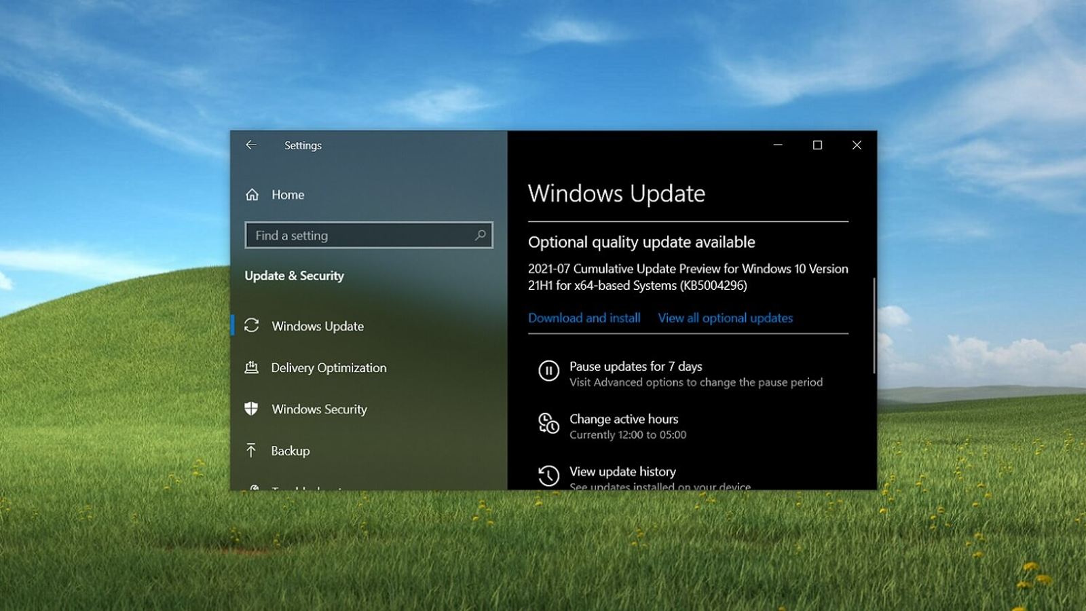Screen dimensions: 1086x611
Task: Click the update history clock icon
Action: pos(548,475)
